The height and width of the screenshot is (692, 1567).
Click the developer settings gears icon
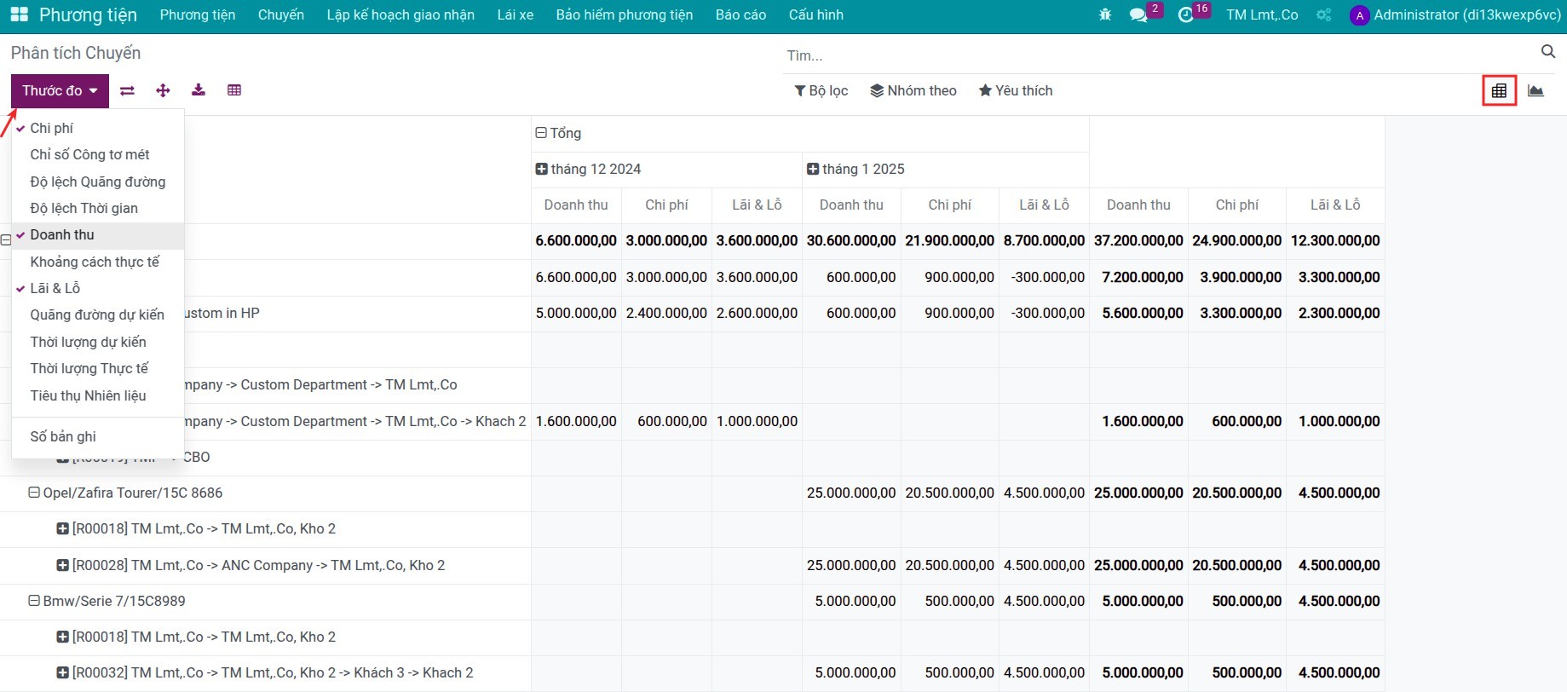point(1323,14)
